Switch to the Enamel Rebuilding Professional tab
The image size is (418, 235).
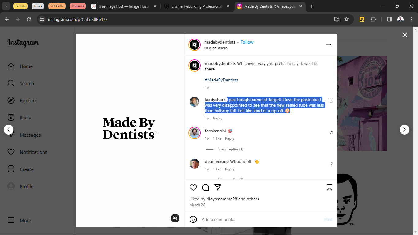197,6
